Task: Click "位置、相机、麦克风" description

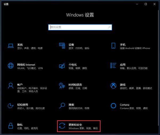Action: point(27,128)
